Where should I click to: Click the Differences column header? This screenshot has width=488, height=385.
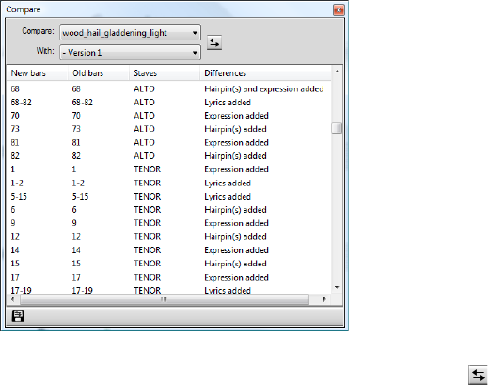coord(265,73)
